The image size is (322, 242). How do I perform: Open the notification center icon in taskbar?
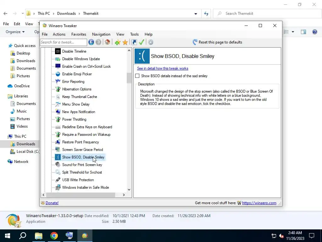312,236
